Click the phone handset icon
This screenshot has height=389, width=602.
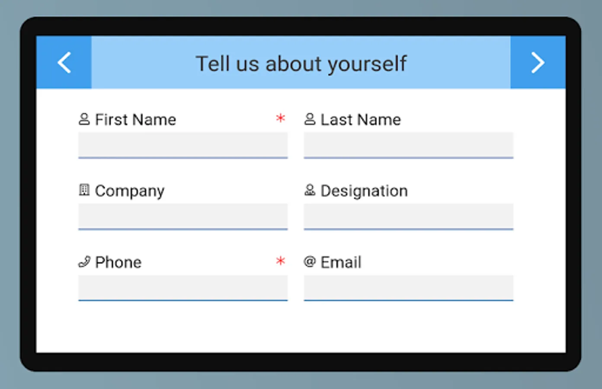click(x=84, y=261)
